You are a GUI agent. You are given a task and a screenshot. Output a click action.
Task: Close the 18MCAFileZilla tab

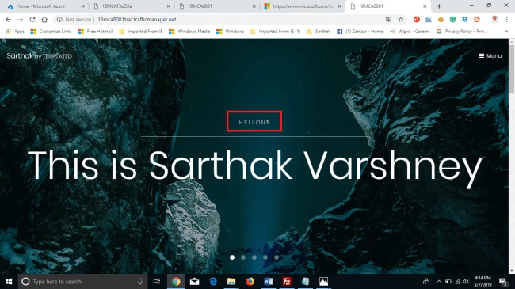[x=169, y=6]
